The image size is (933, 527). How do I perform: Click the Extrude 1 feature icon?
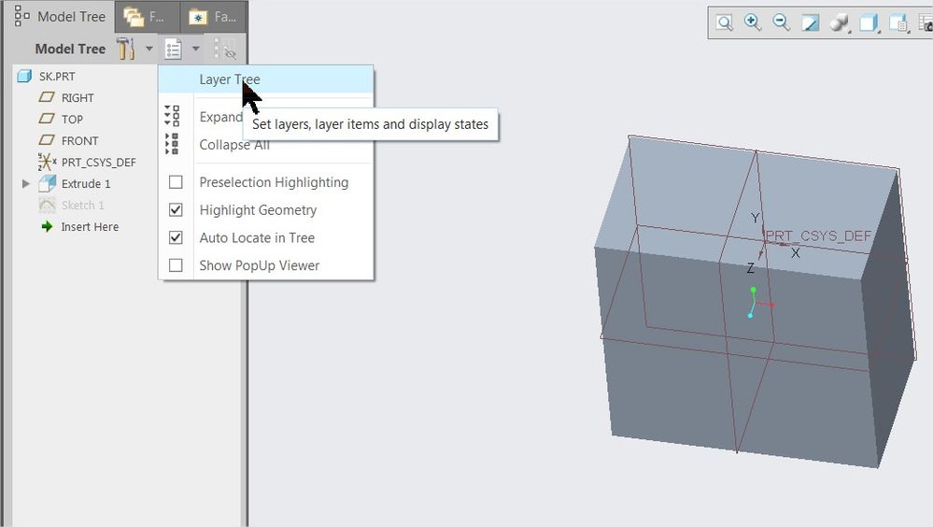pyautogui.click(x=47, y=183)
